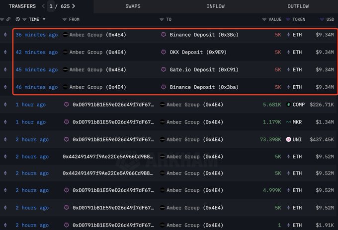Click the COMP token icon
The width and height of the screenshot is (338, 230).
coord(288,105)
